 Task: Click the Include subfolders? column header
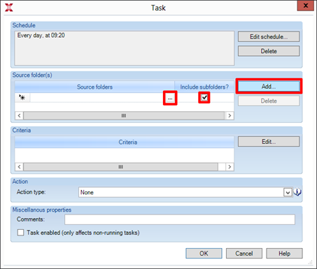pos(204,87)
